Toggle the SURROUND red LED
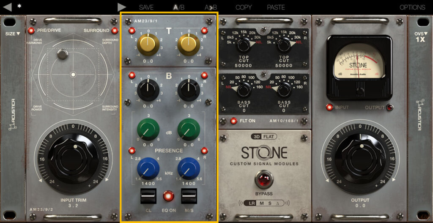Image resolution: width=433 pixels, height=223 pixels. pos(114,30)
